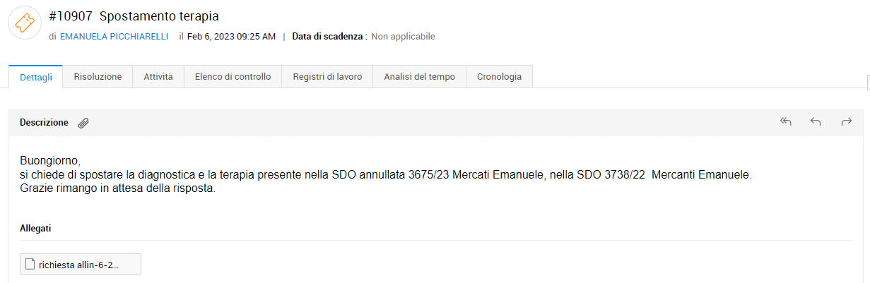Click the single Reply arrow icon
The width and height of the screenshot is (870, 283).
(816, 122)
